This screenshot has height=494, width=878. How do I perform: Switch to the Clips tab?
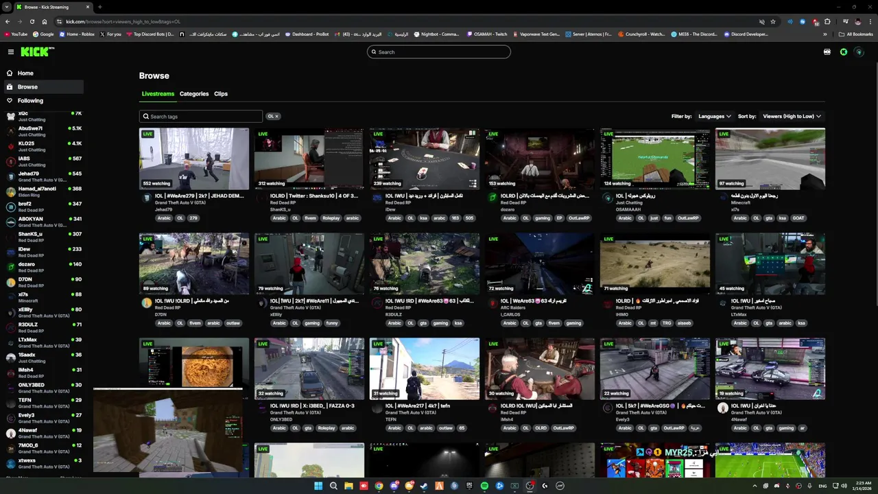point(221,94)
